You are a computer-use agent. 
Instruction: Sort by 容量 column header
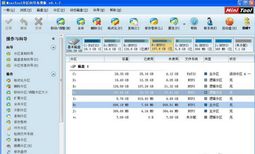tap(117, 59)
